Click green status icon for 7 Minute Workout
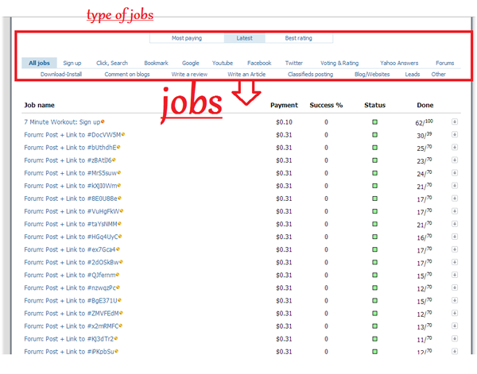Screen dimensions: 477x374 (374, 121)
